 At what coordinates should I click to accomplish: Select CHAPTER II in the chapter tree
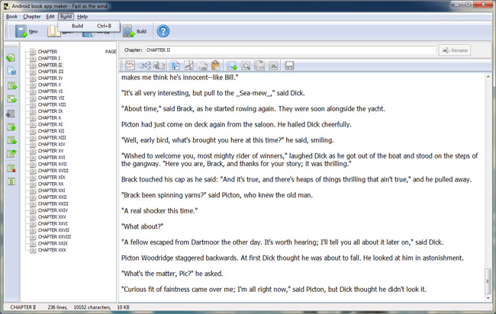click(50, 65)
